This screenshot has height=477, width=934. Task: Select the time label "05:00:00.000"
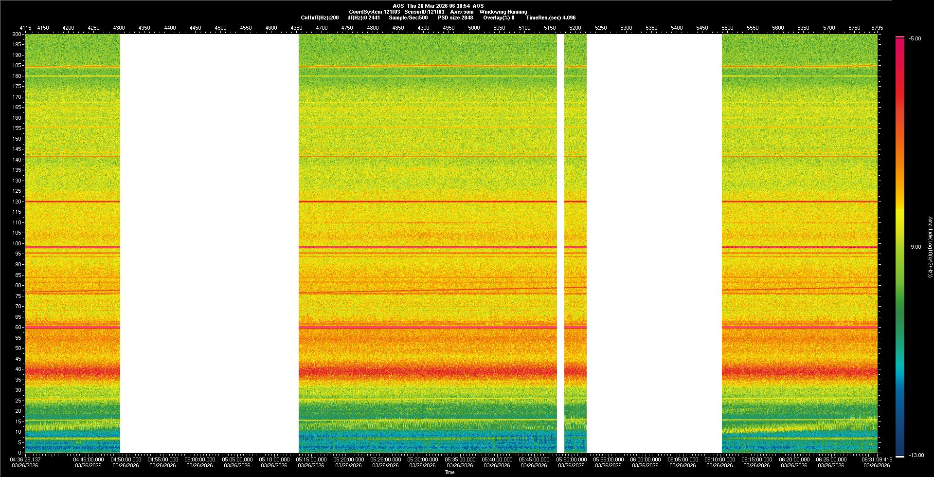click(200, 459)
